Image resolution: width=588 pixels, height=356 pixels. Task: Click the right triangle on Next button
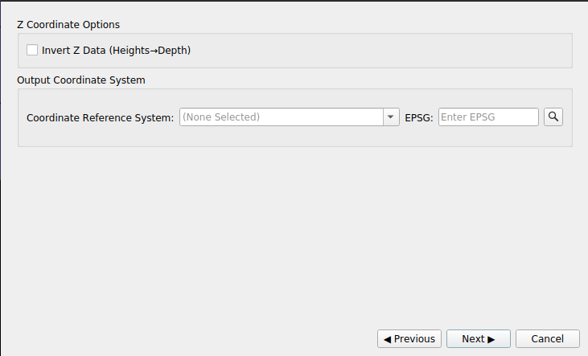coord(491,339)
